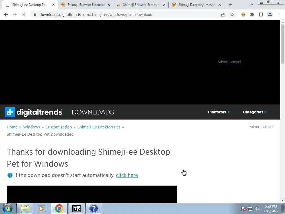
Task: View site security lock info
Action: [x=35, y=14]
